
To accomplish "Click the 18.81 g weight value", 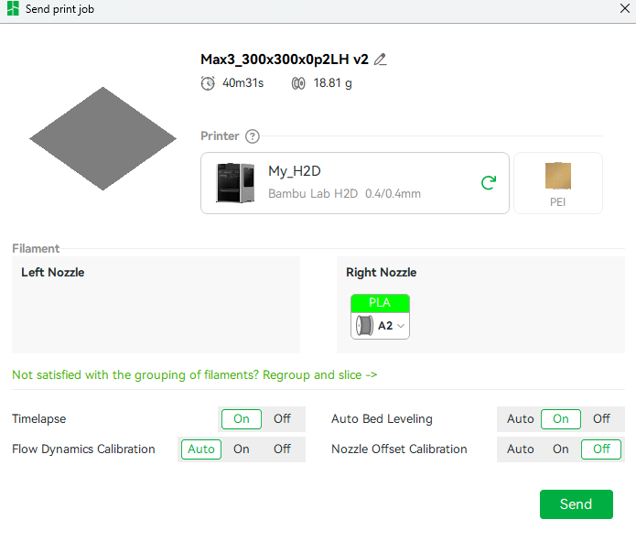I will (x=332, y=83).
